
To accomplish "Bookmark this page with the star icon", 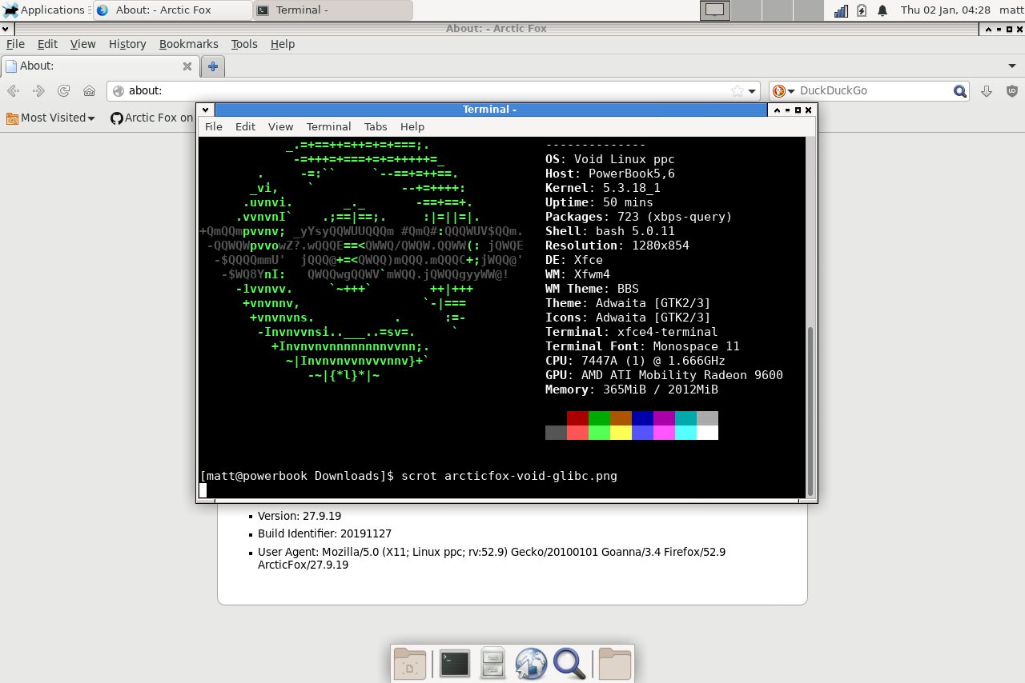I will coord(737,91).
